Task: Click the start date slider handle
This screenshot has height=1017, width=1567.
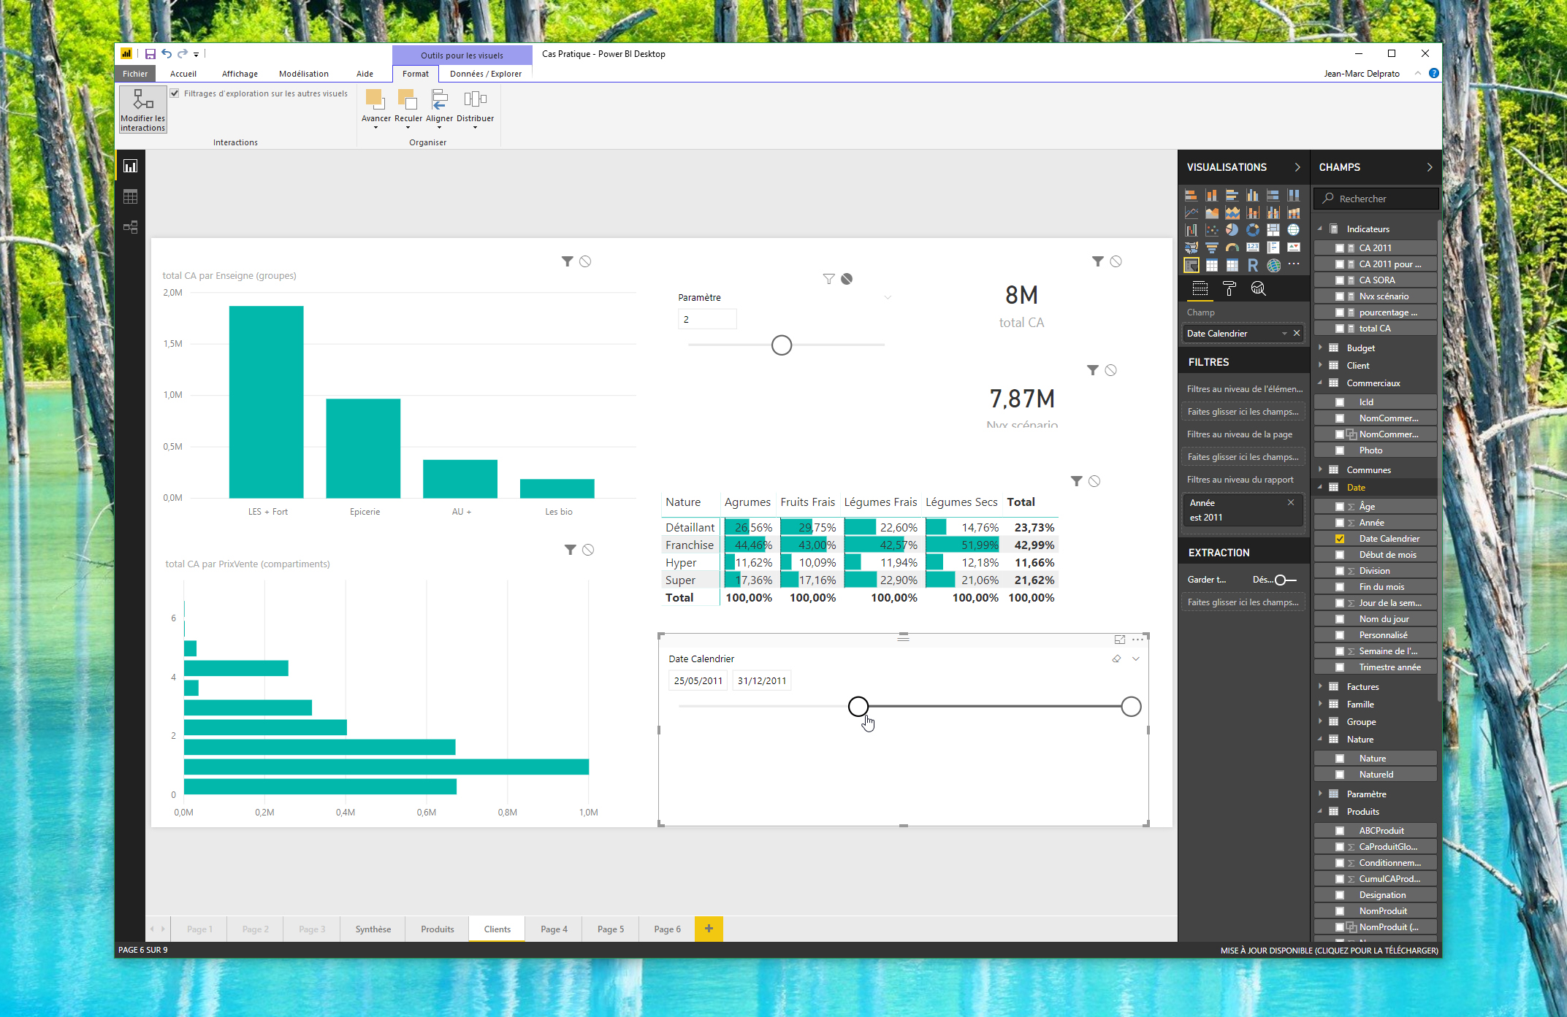Action: click(858, 707)
